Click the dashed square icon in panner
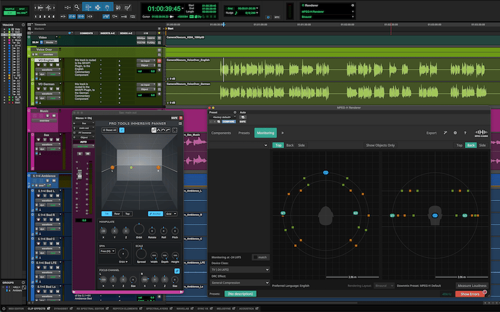500x312 pixels. coord(175,130)
